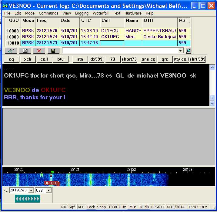Screen dimensions: 217x212
Task: Expand the USB sideband dropdown
Action: click(48, 190)
